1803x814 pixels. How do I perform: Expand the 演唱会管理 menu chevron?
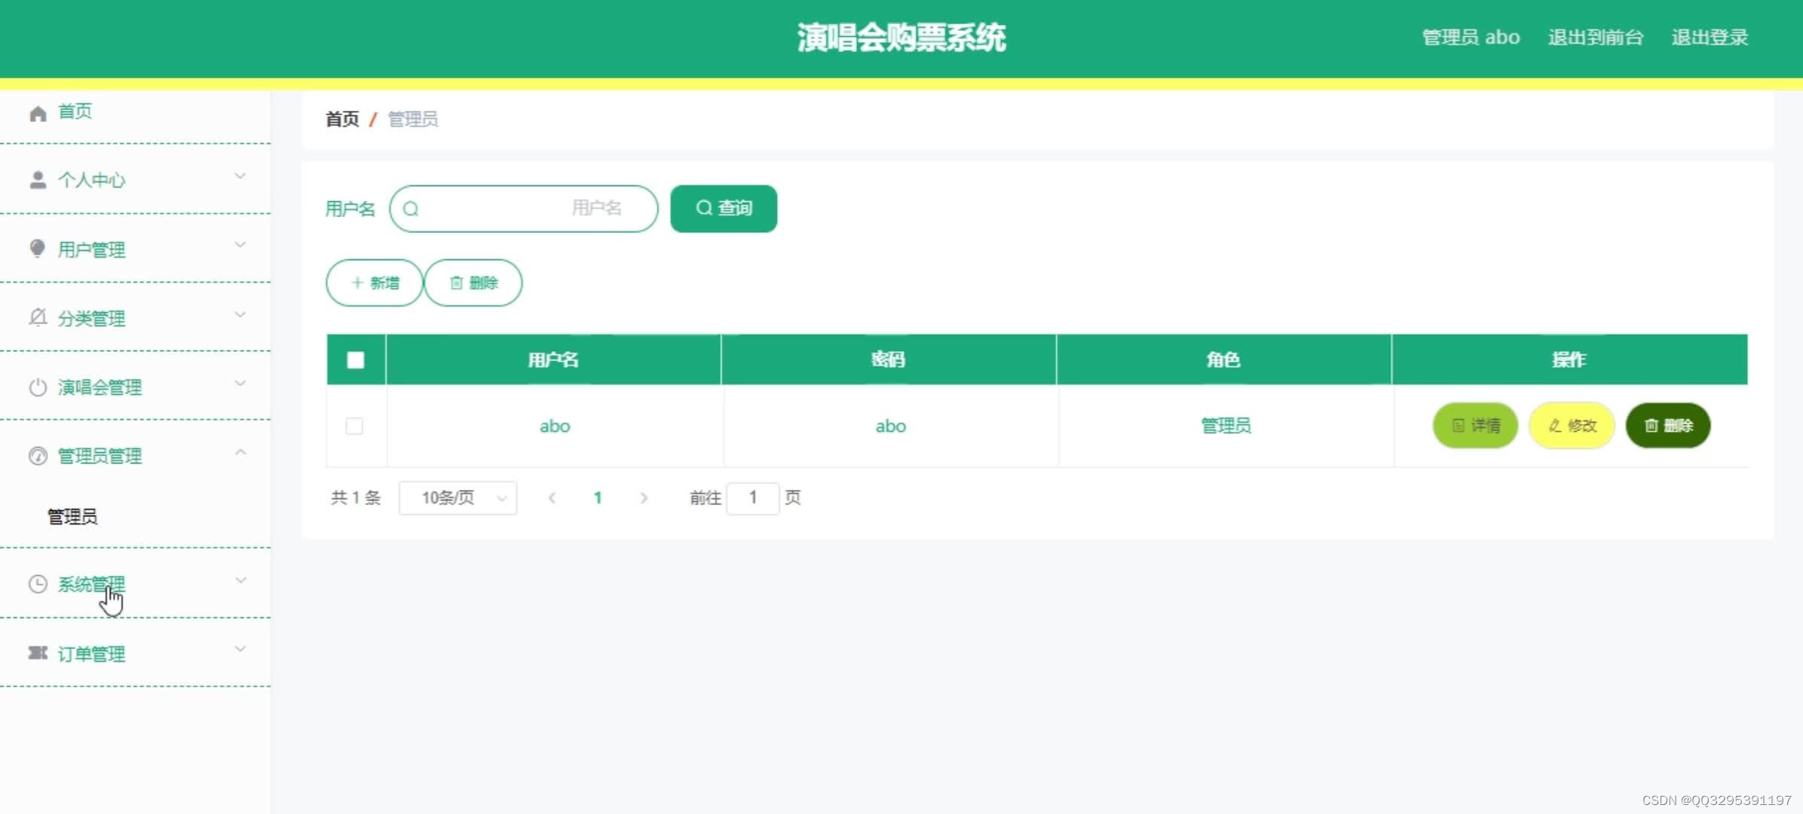pos(240,383)
